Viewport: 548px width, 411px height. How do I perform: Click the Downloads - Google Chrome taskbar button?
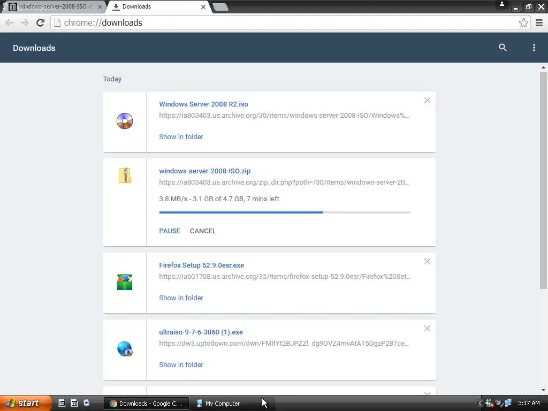click(x=147, y=404)
